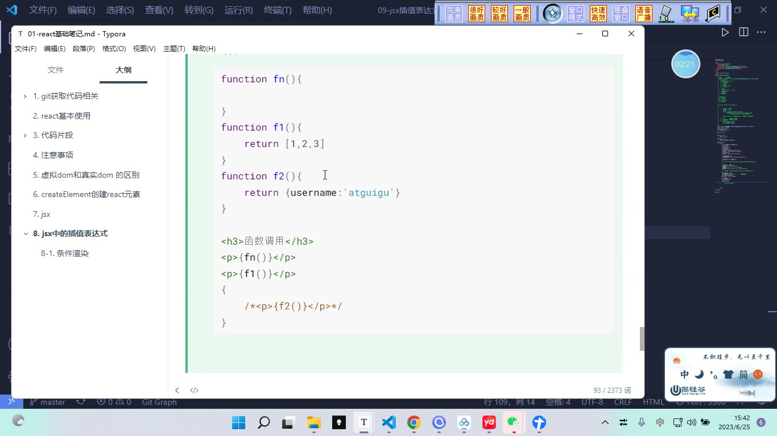777x436 pixels.
Task: Click the sidebar collapse arrow in Typora
Action: coord(177,390)
